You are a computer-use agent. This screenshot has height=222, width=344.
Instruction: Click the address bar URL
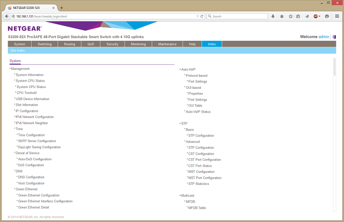42,17
